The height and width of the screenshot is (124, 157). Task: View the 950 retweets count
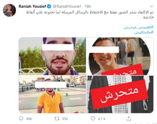tap(65, 119)
